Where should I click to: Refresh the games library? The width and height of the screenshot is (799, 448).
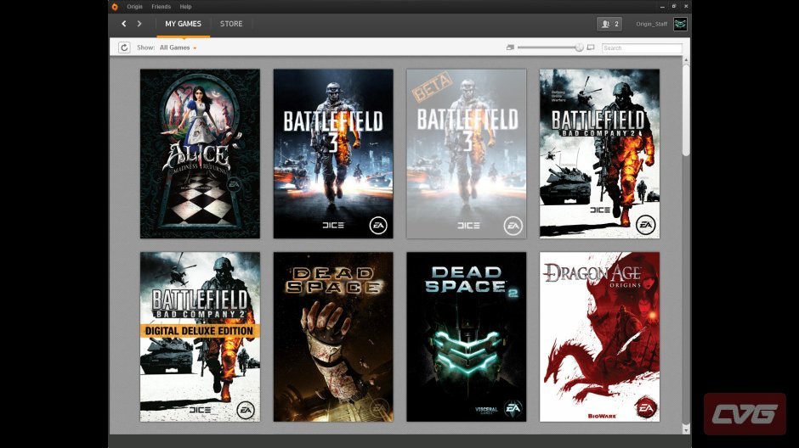tap(124, 48)
